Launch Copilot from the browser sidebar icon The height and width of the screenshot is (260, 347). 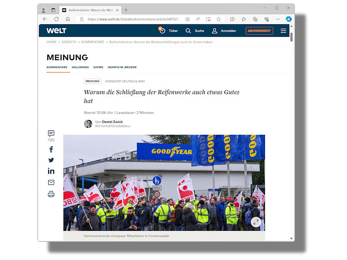[288, 19]
